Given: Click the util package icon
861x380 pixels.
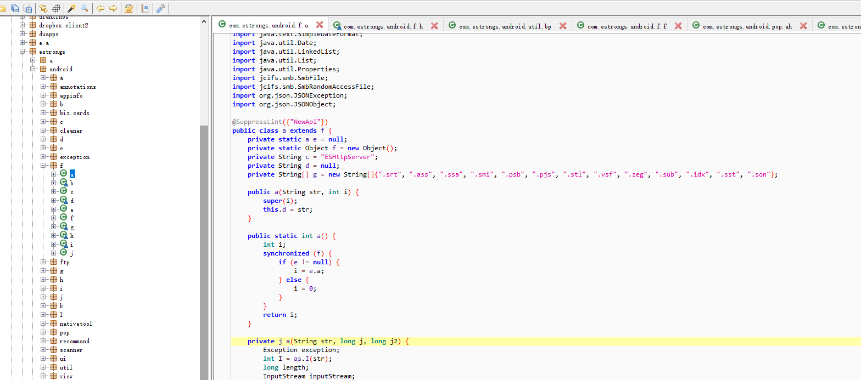Looking at the screenshot, I should pyautogui.click(x=53, y=367).
